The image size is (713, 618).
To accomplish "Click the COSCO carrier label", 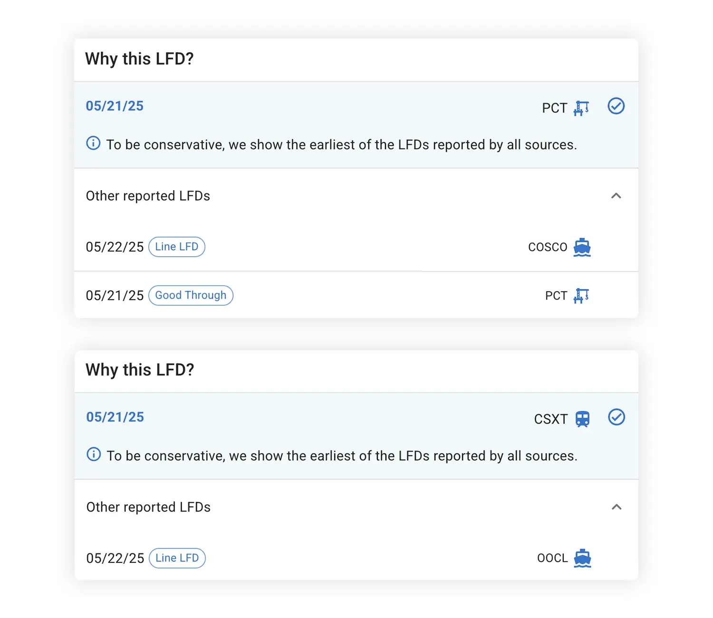I will click(548, 247).
